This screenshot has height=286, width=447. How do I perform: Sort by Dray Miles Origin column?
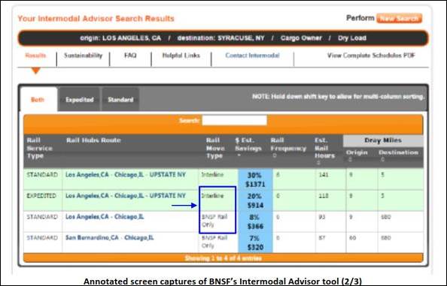coord(357,155)
